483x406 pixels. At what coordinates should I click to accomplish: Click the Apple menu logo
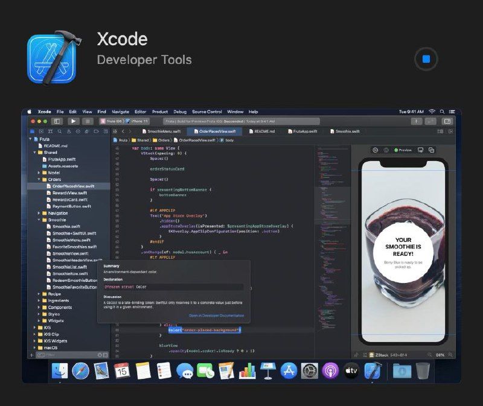[x=30, y=112]
